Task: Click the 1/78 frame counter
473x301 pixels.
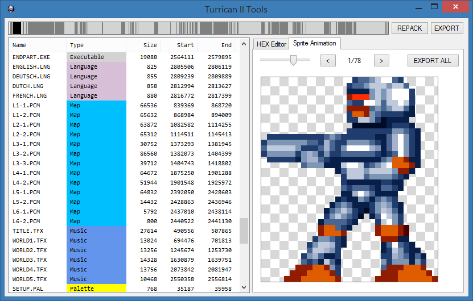Action: 355,61
